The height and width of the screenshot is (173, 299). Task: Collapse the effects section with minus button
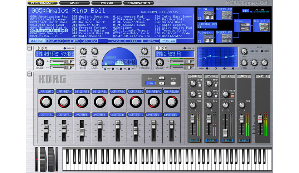point(29,48)
